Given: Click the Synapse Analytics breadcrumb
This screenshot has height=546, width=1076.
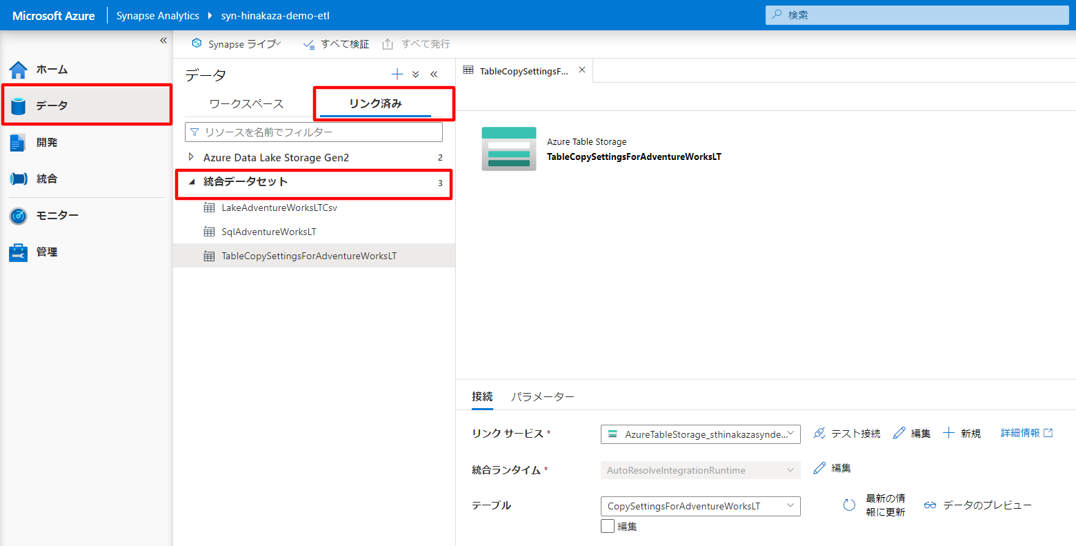Looking at the screenshot, I should pyautogui.click(x=158, y=15).
